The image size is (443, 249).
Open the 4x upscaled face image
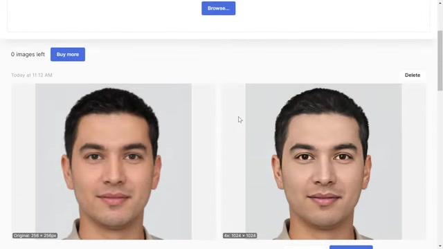coord(323,161)
